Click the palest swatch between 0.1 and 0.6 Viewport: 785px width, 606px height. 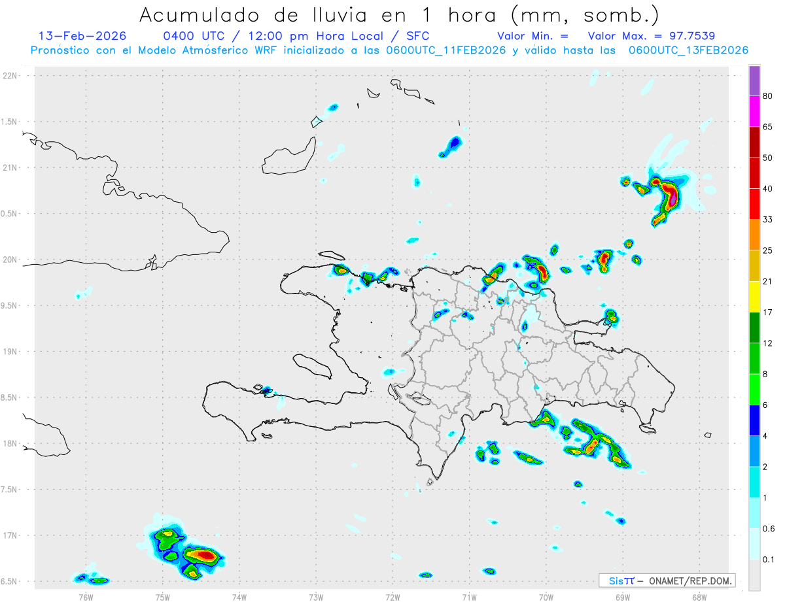pyautogui.click(x=754, y=543)
